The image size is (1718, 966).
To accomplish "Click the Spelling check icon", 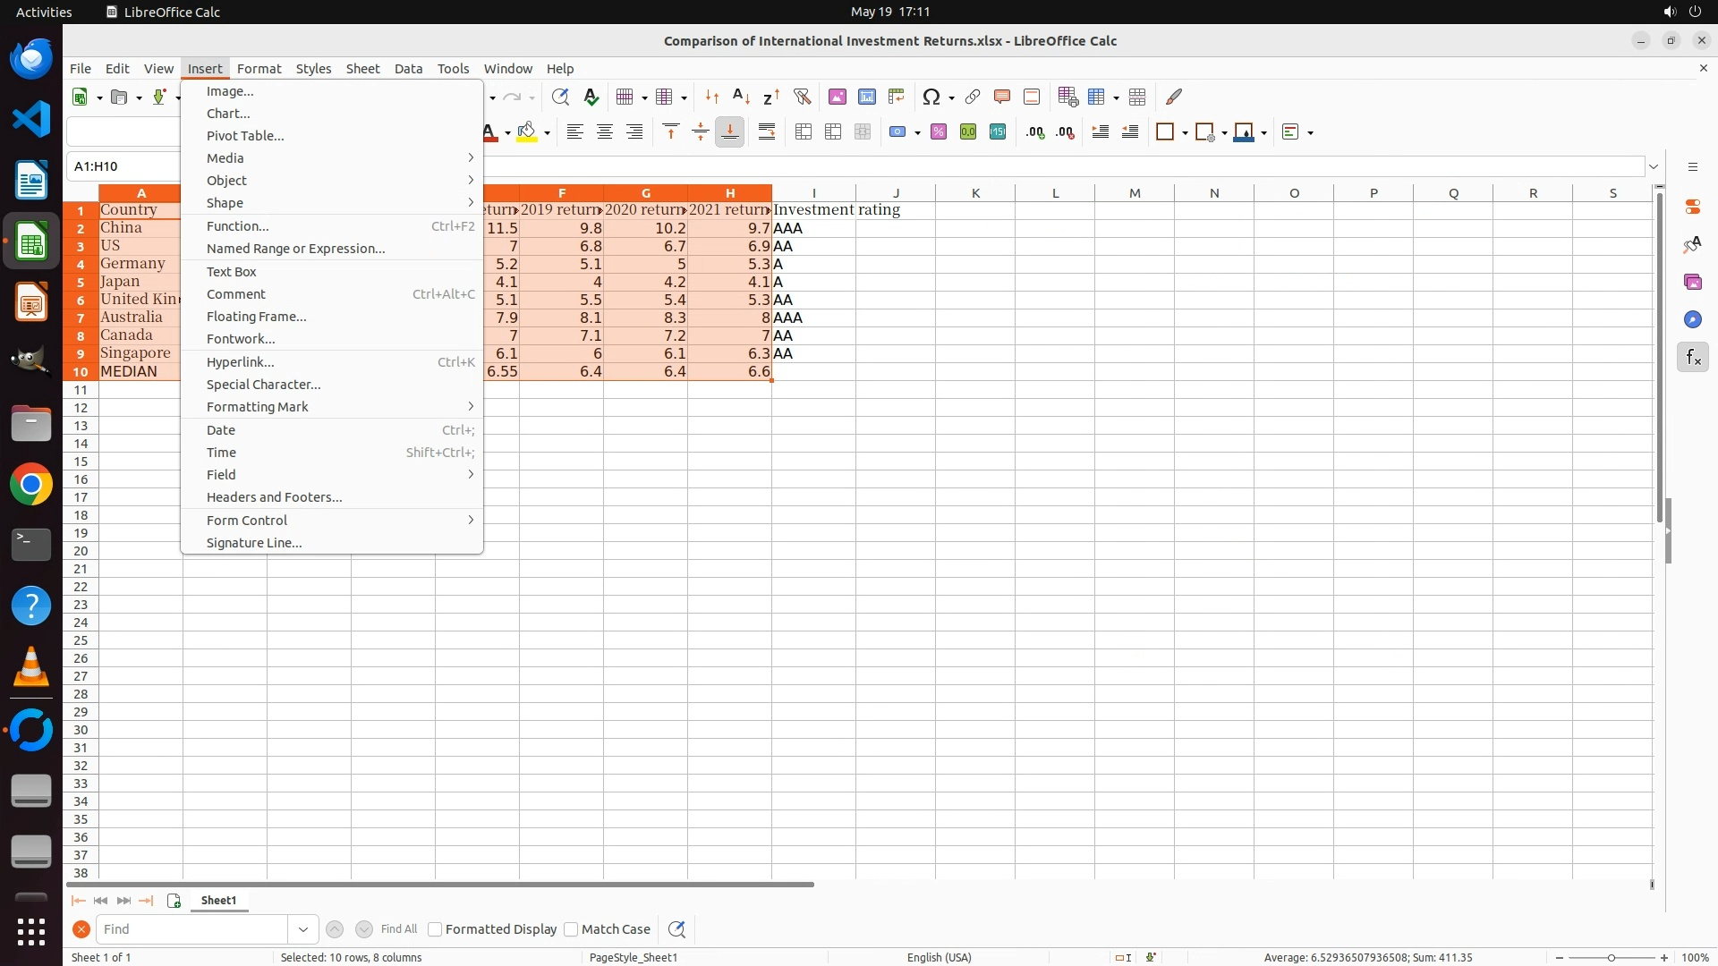I will click(x=591, y=97).
